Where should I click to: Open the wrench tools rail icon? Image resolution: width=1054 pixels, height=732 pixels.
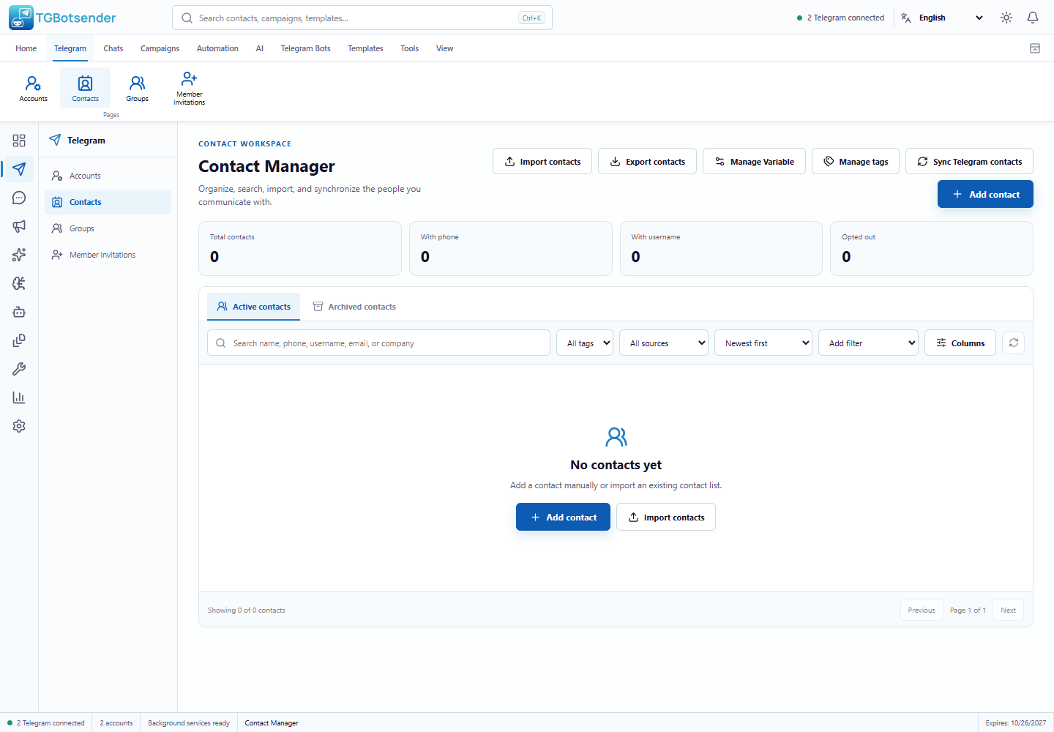[19, 369]
